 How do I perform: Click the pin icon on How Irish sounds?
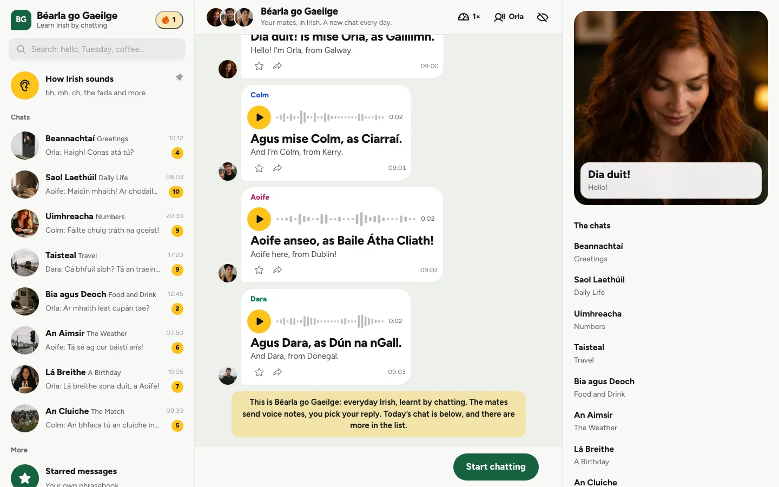click(x=179, y=77)
